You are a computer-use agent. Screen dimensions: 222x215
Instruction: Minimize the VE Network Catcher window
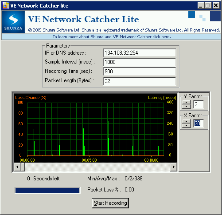click(200, 6)
